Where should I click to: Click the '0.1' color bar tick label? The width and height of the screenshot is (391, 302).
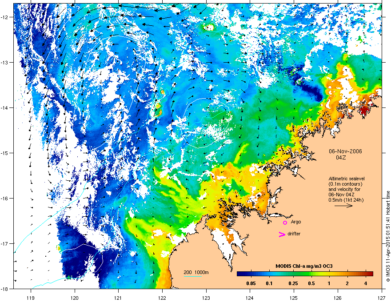(x=269, y=283)
